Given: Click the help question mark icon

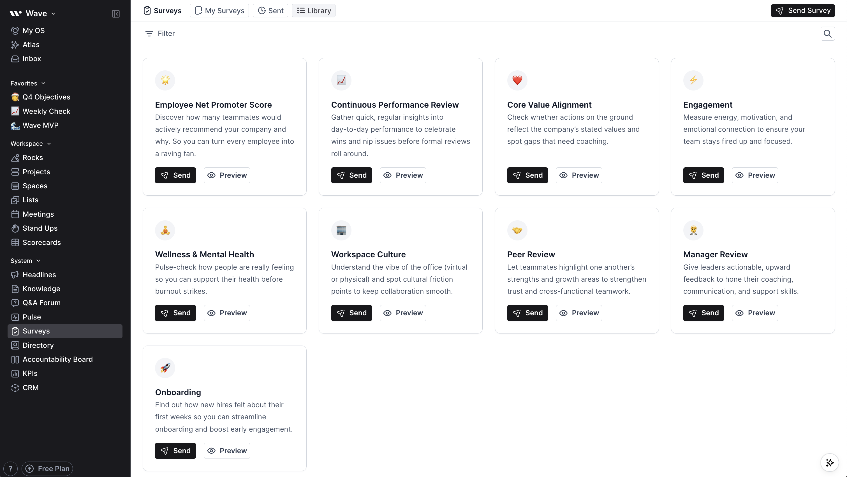Looking at the screenshot, I should click(x=10, y=469).
